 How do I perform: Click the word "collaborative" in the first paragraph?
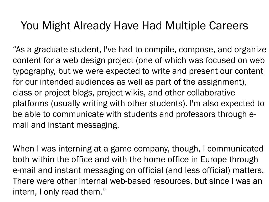click(x=211, y=93)
